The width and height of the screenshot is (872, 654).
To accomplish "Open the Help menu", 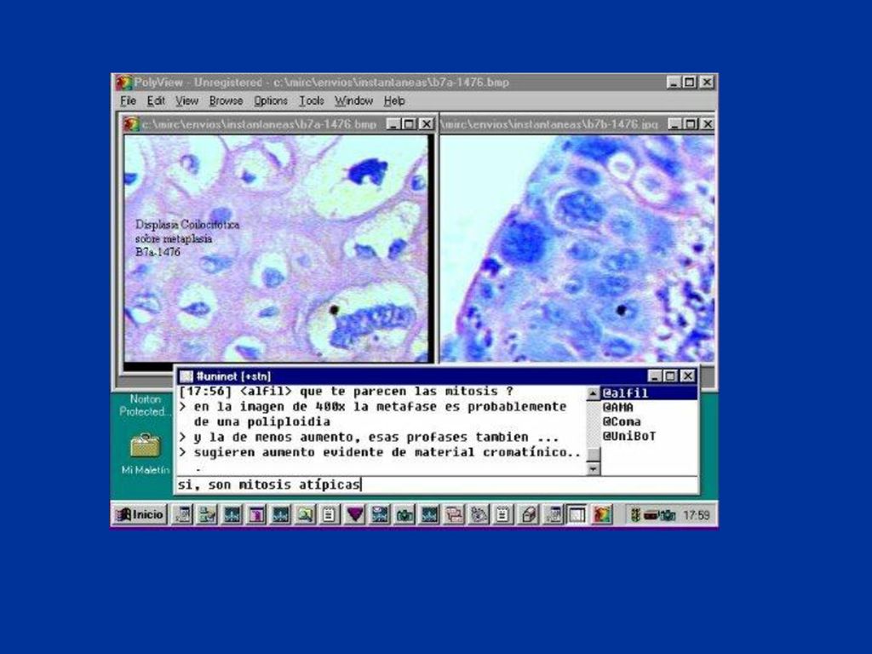I will point(394,101).
